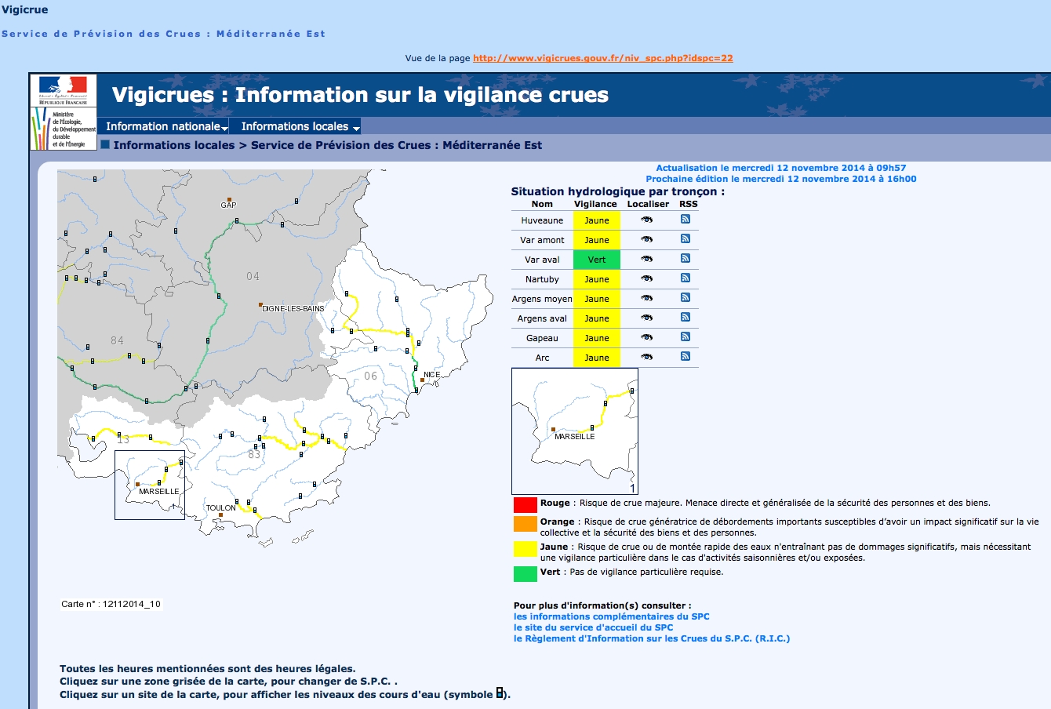Open the RSS feed for Gapeau
This screenshot has height=709, width=1051.
click(x=686, y=336)
